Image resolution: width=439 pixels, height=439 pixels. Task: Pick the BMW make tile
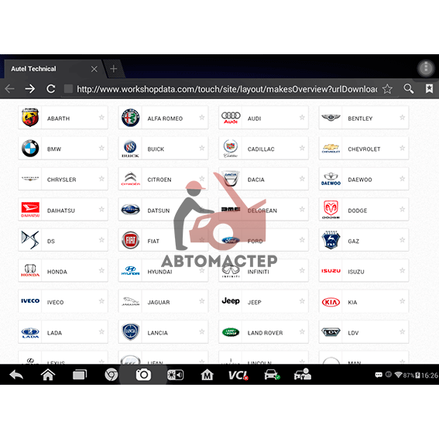[63, 148]
